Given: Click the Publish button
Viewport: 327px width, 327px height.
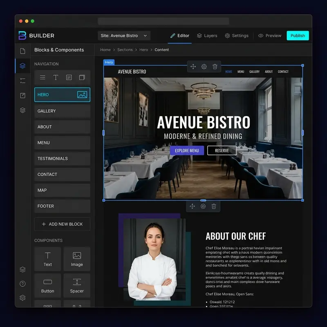Looking at the screenshot, I should pos(298,36).
